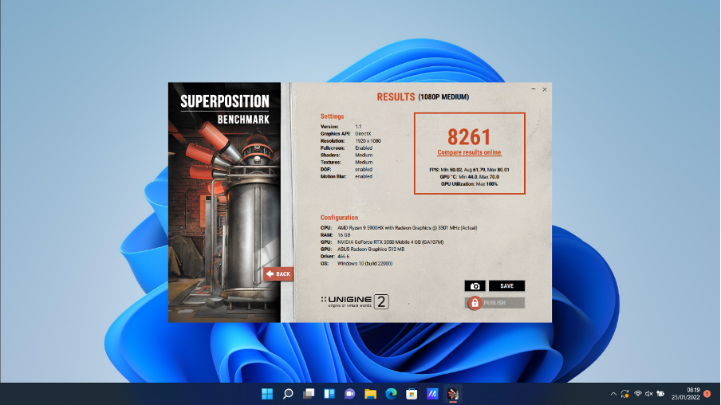This screenshot has height=405, width=721.
Task: Click the UNIGINE 2 logo
Action: (355, 301)
